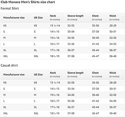Viewport: 125px width, 117px height.
Task: Click the Club Monaco Men's Shirts title
Action: click(x=28, y=2)
